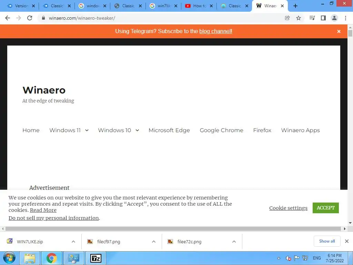Open the taskbar clock and date
This screenshot has width=353, height=265.
point(334,258)
